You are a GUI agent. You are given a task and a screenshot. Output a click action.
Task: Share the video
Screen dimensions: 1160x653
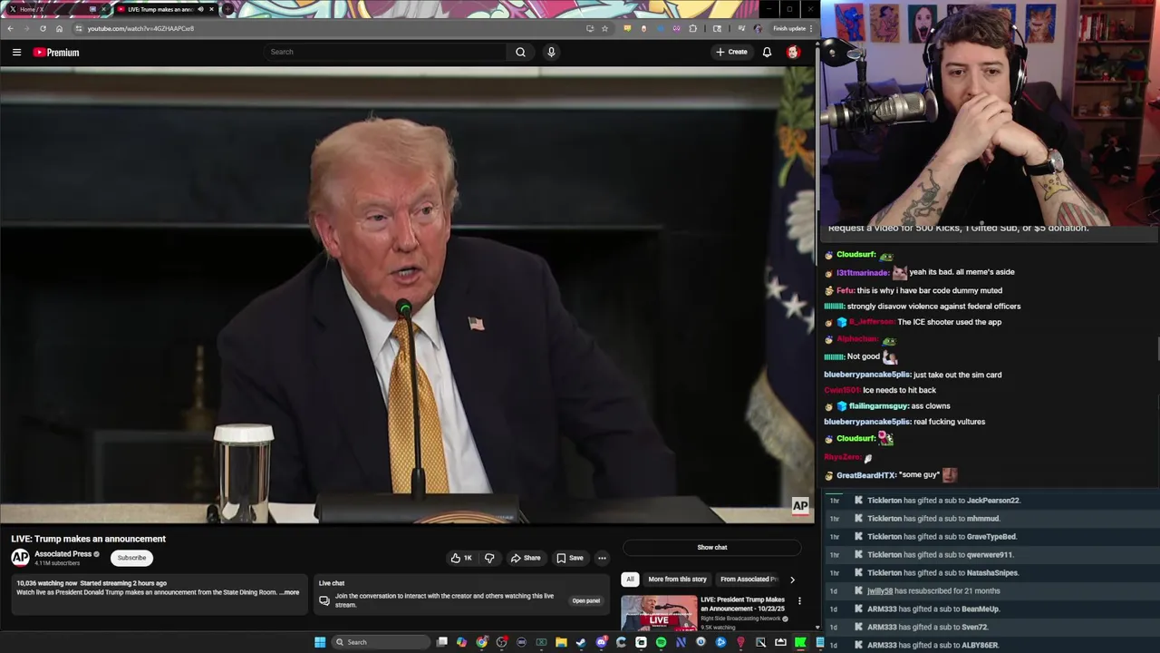[x=526, y=558]
